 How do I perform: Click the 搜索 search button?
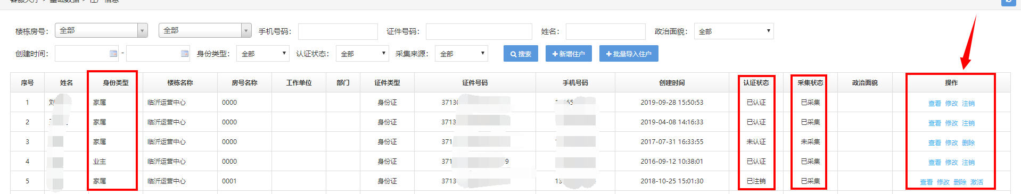point(521,54)
